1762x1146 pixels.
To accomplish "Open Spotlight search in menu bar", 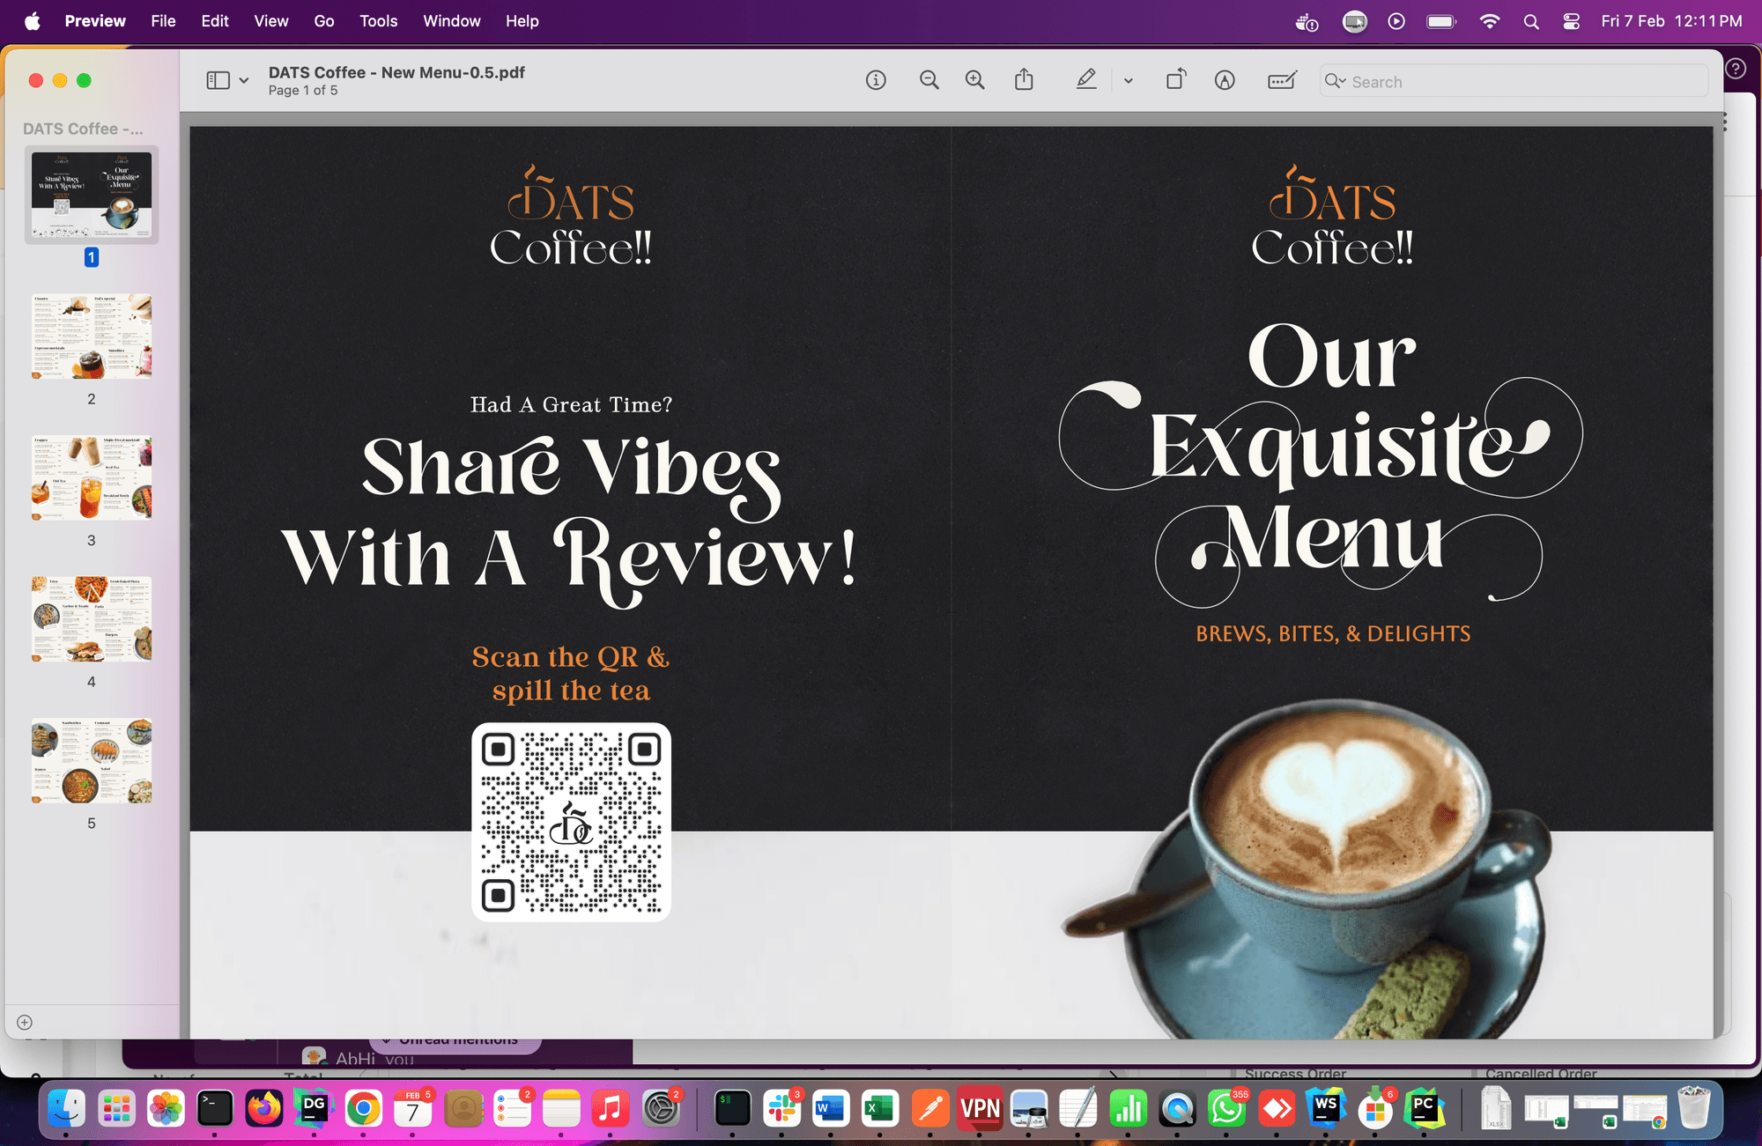I will point(1531,21).
